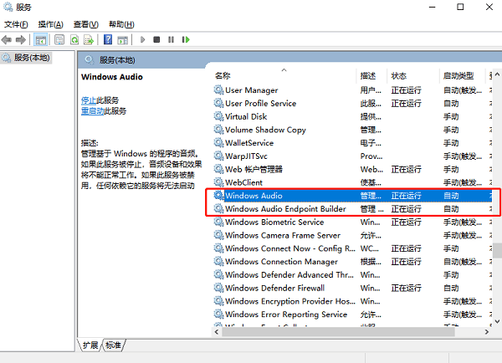The image size is (502, 363).
Task: Open the 查看(V) menu
Action: (x=85, y=24)
